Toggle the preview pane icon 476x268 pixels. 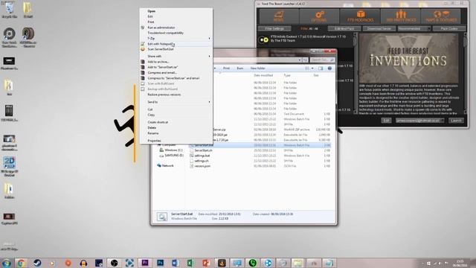(321, 68)
